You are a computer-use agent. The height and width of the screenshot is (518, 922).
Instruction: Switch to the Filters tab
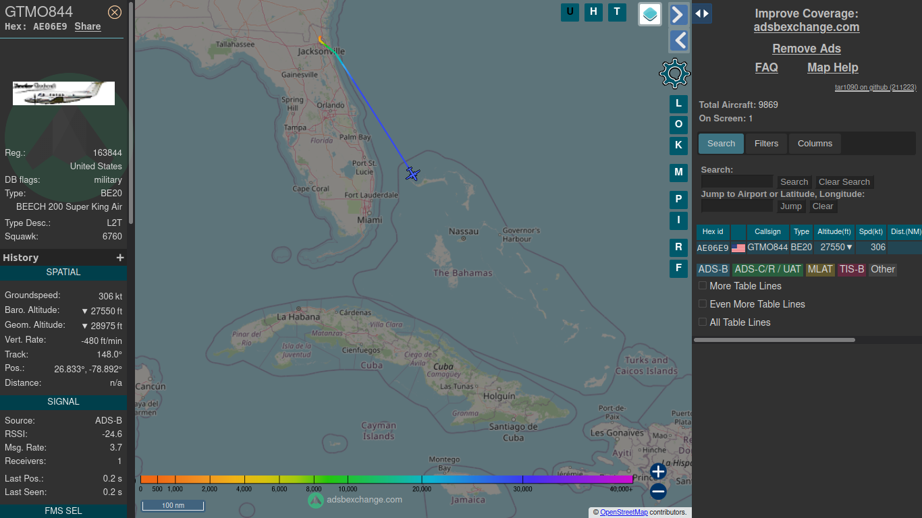(x=766, y=144)
